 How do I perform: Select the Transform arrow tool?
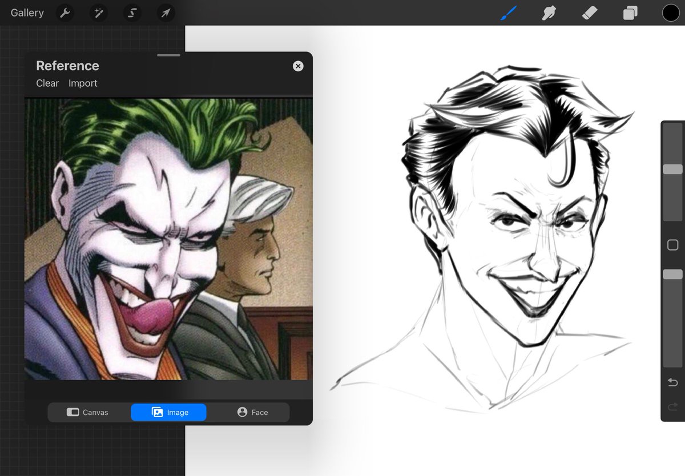click(x=166, y=13)
